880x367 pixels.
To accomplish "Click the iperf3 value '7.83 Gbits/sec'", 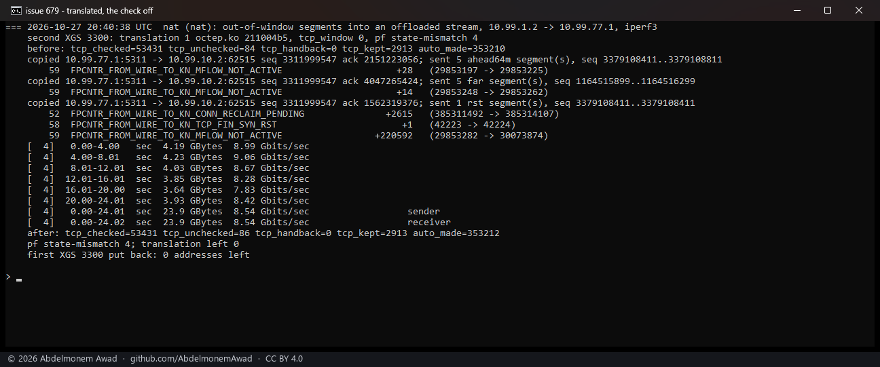I will click(272, 190).
